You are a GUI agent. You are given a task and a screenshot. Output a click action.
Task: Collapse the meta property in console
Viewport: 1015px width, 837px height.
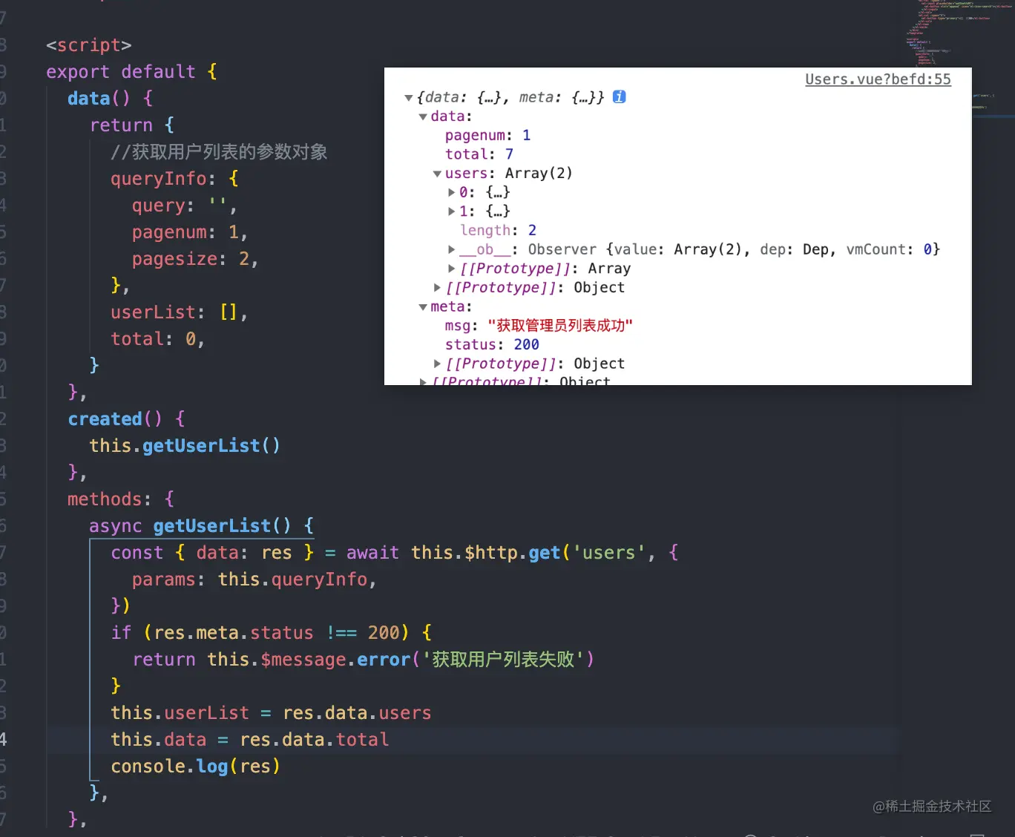(x=423, y=307)
